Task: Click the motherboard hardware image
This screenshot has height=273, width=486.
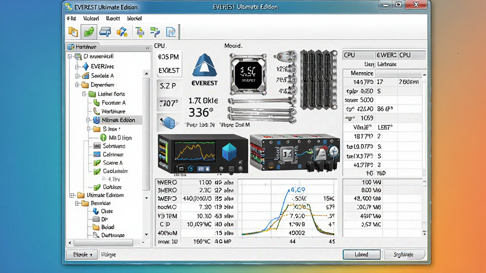Action: [294, 153]
